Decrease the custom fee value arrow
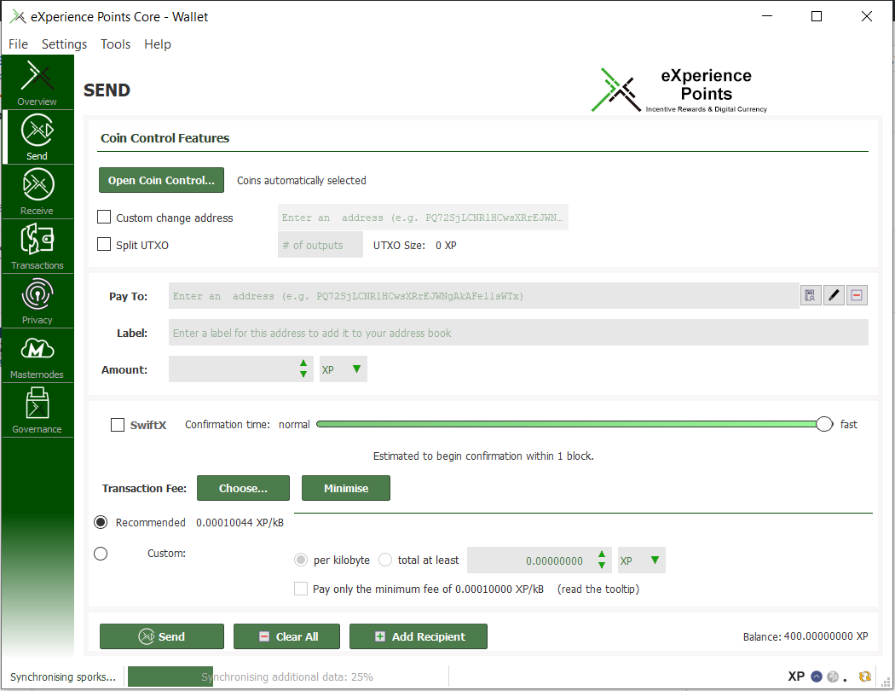 click(602, 566)
